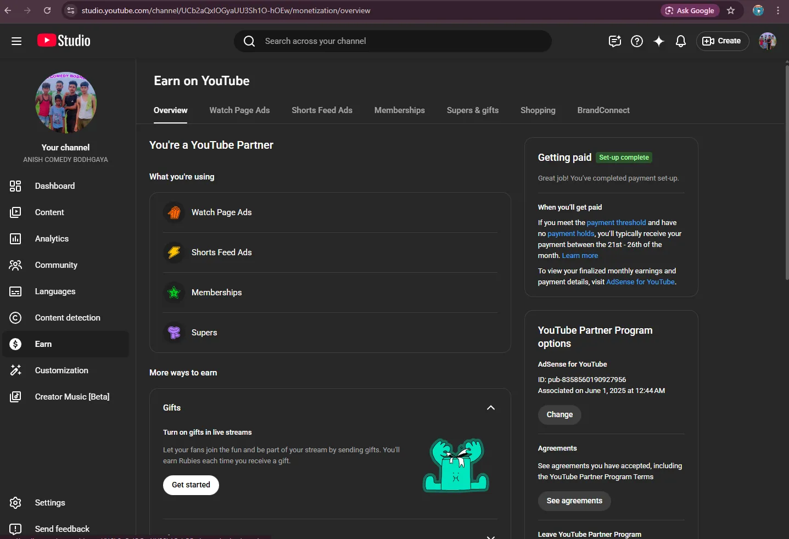Click the Memberships star icon
This screenshot has width=789, height=539.
coord(174,293)
